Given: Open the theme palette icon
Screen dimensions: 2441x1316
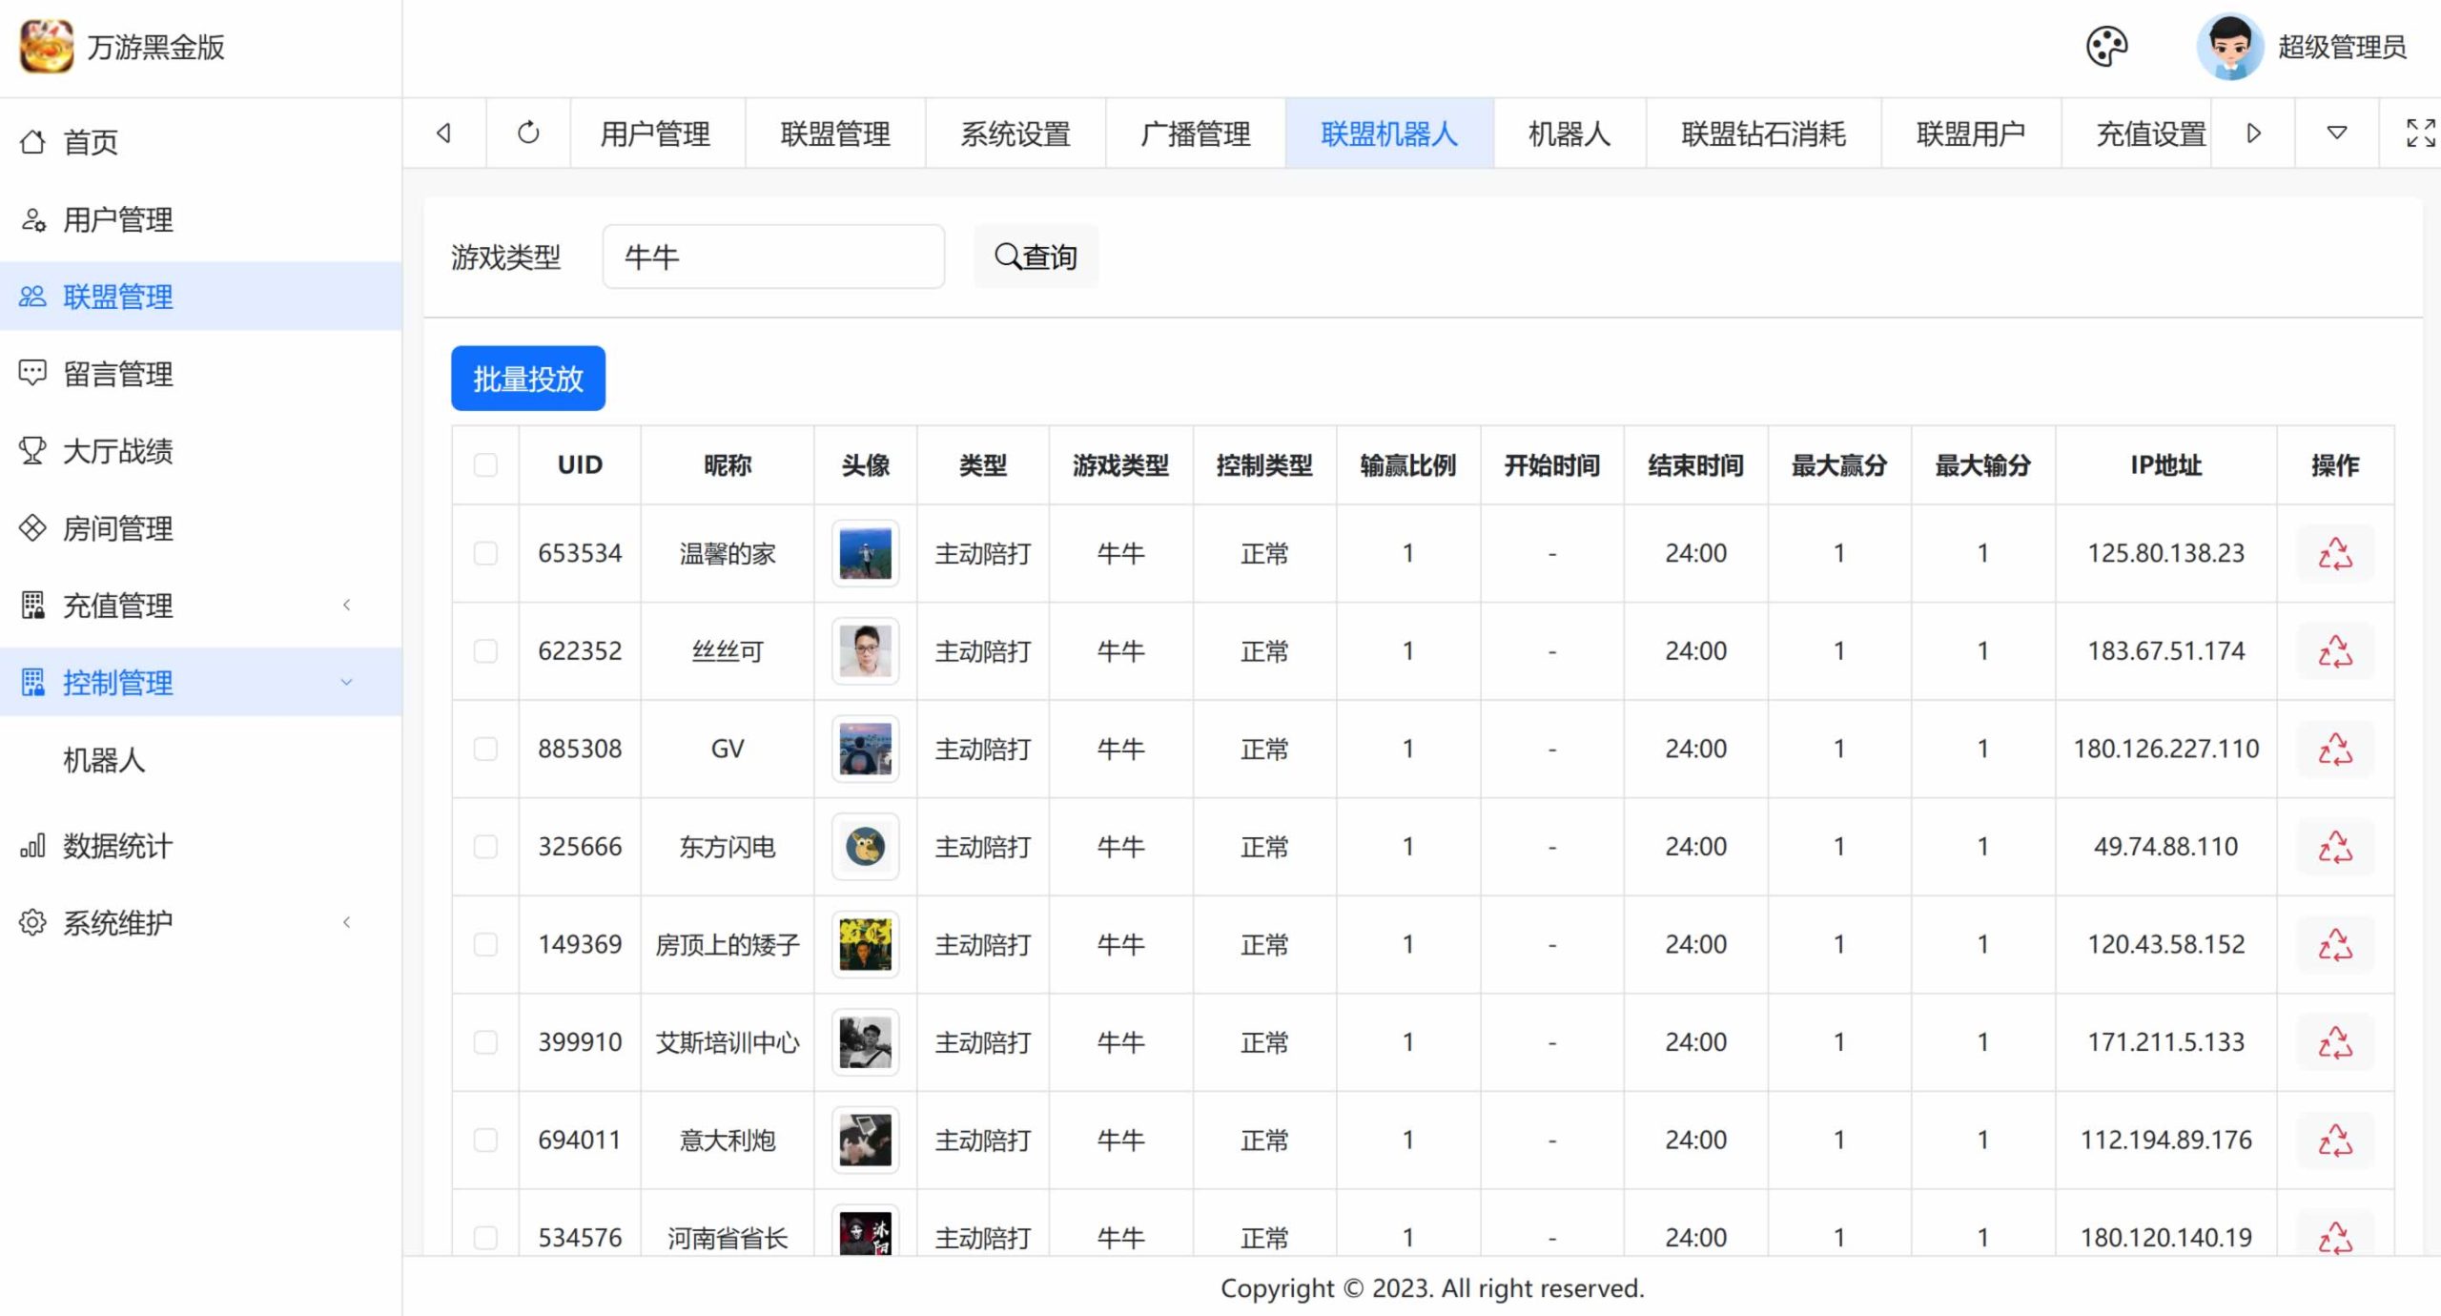Looking at the screenshot, I should tap(2106, 46).
